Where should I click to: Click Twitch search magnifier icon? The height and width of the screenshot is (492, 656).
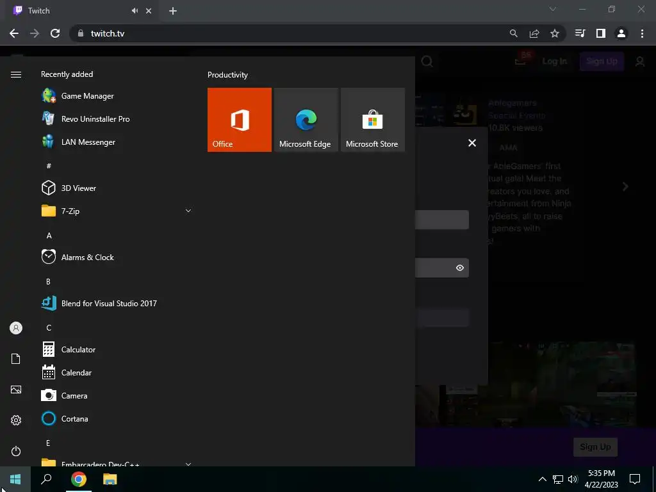pos(427,61)
